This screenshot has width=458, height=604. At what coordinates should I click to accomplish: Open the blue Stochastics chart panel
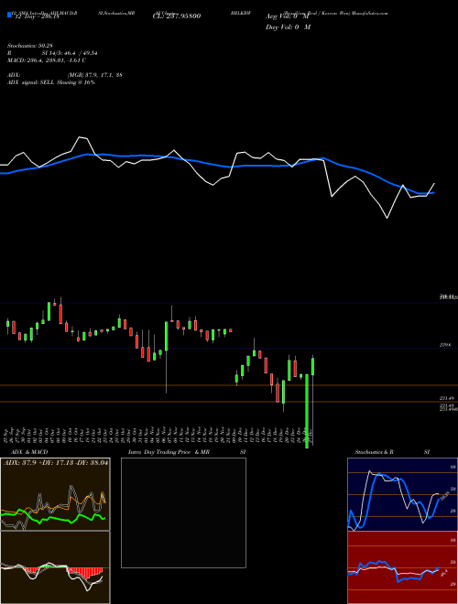402,494
